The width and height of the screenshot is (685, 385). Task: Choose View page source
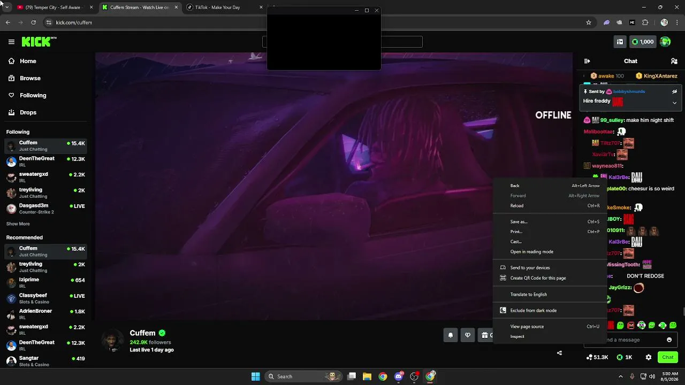[x=550, y=327]
